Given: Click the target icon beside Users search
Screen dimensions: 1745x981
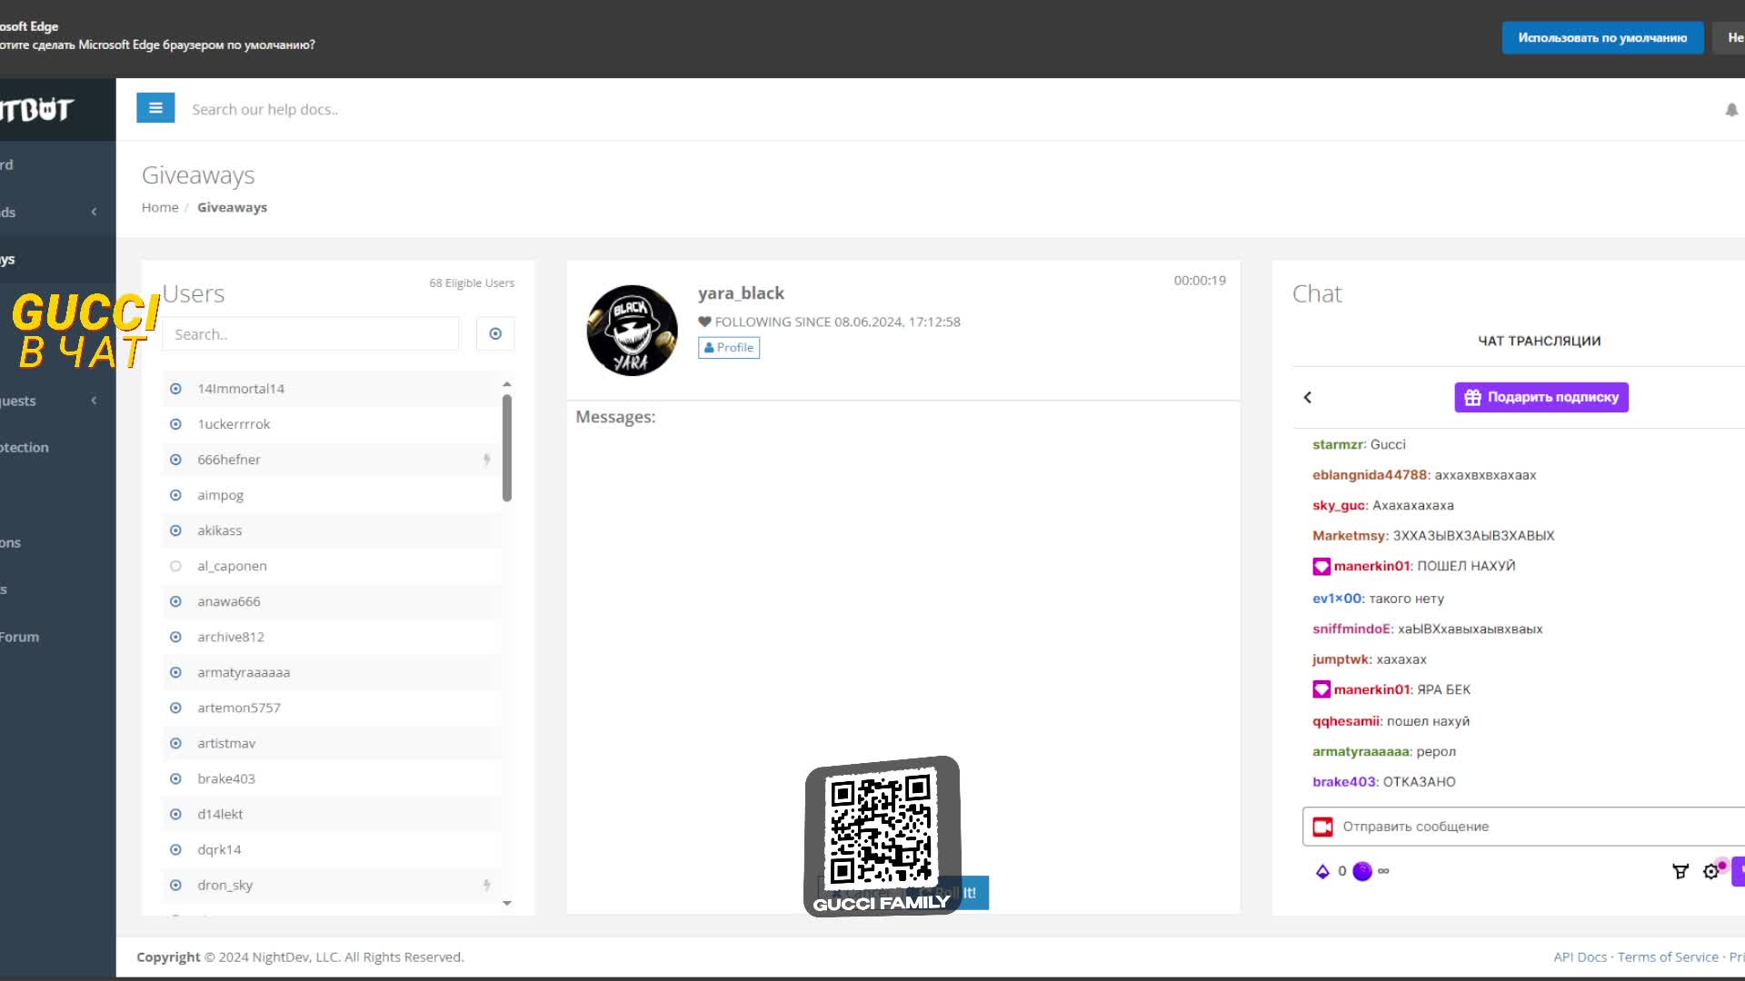Looking at the screenshot, I should click(x=495, y=334).
